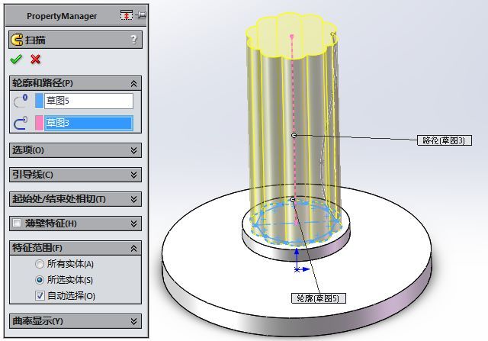Pin the PropertyManager panel
Image resolution: width=488 pixels, height=341 pixels.
(141, 14)
